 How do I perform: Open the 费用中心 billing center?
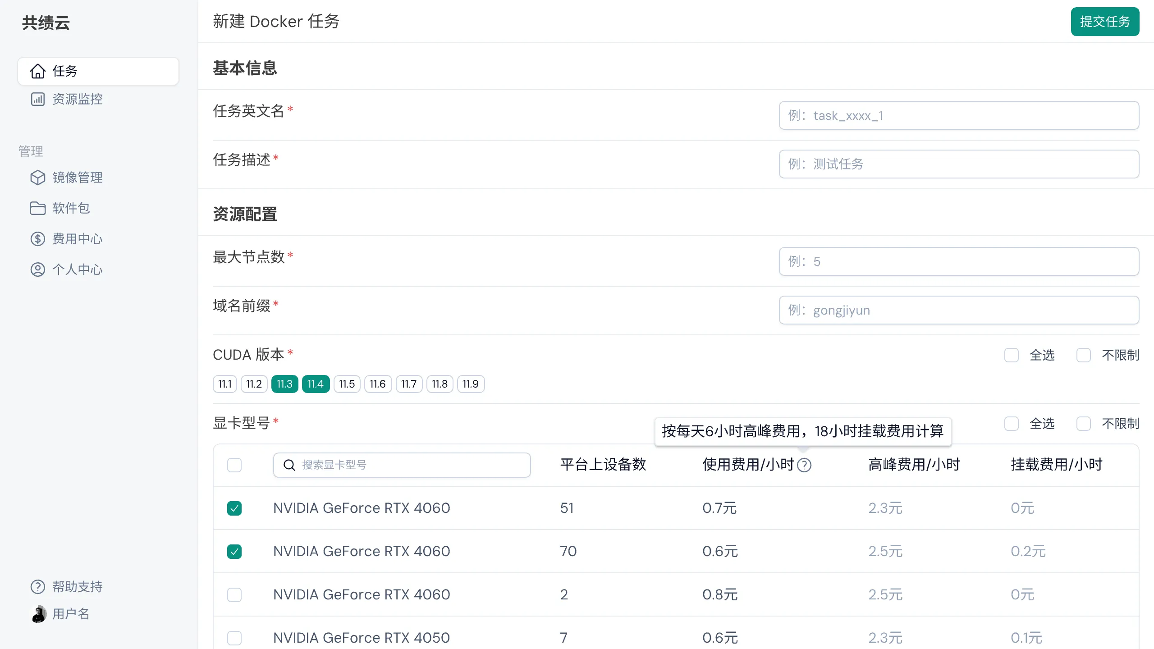(x=77, y=238)
